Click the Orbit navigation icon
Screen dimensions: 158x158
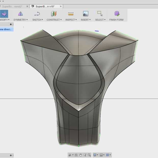(x=70, y=155)
